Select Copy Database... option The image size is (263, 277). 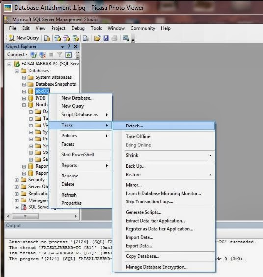[x=164, y=256]
